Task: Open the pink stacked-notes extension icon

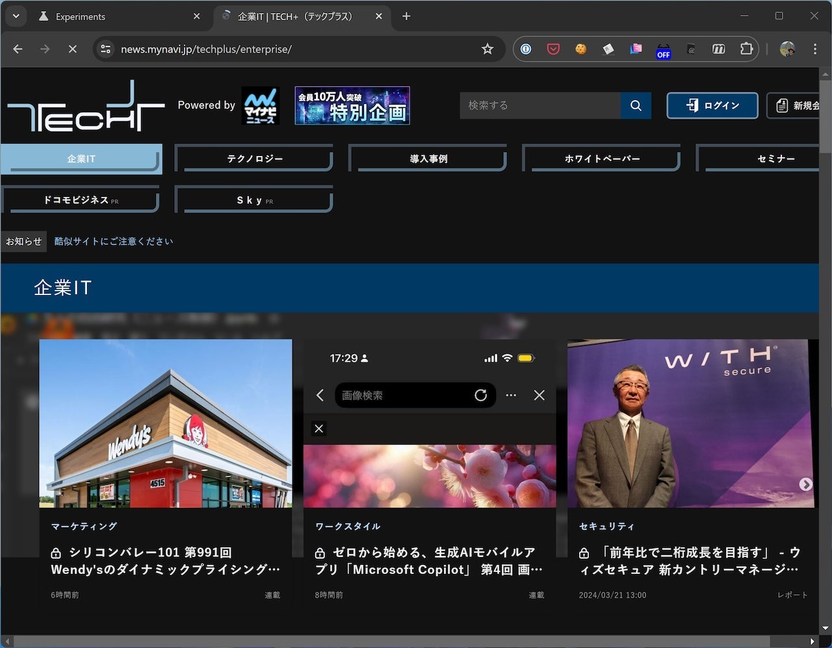Action: tap(636, 49)
